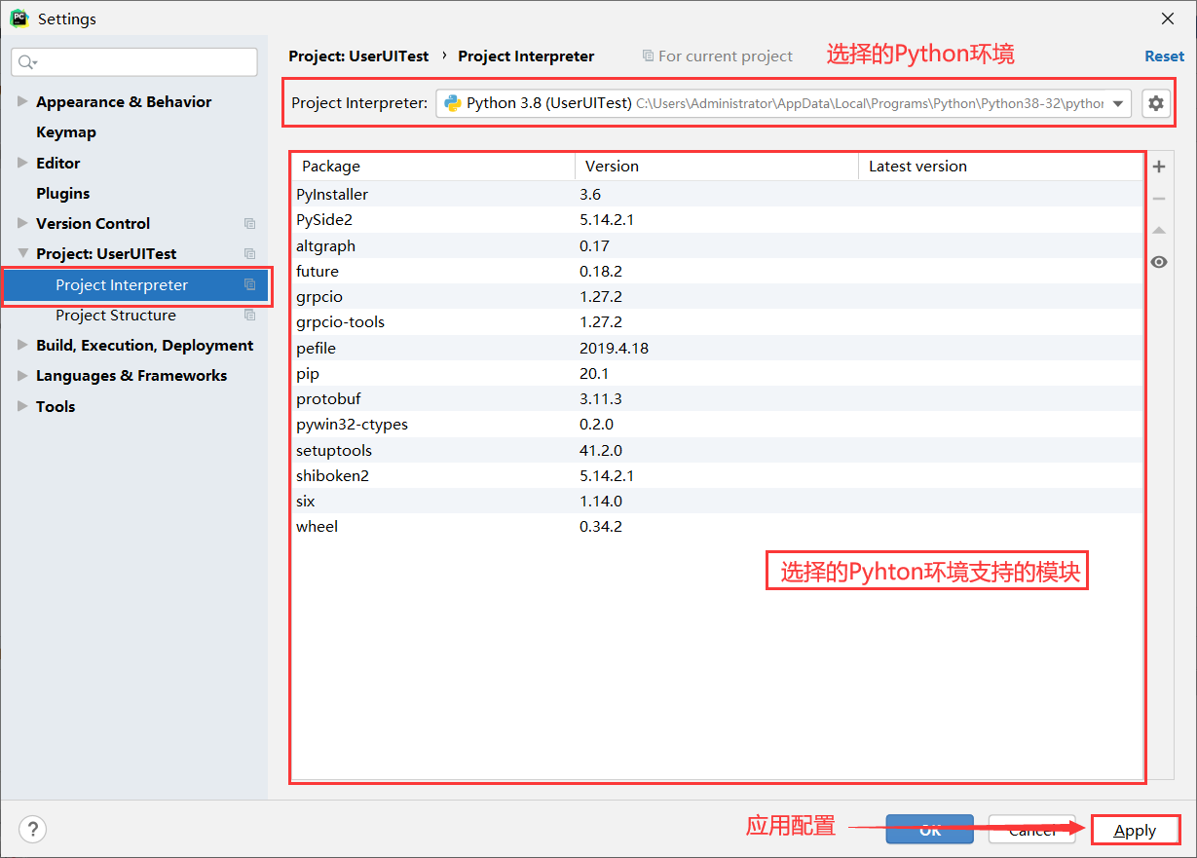Click the help question mark icon

32,829
